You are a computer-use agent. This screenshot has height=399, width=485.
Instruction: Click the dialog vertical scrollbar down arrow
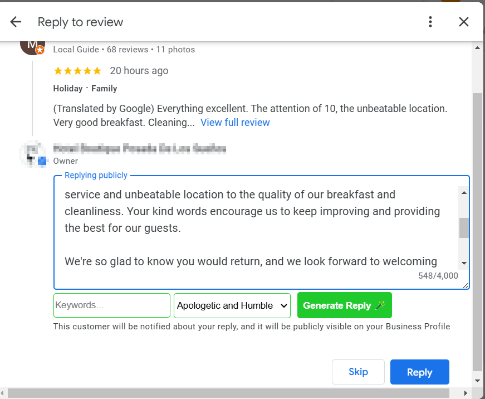[x=477, y=381]
